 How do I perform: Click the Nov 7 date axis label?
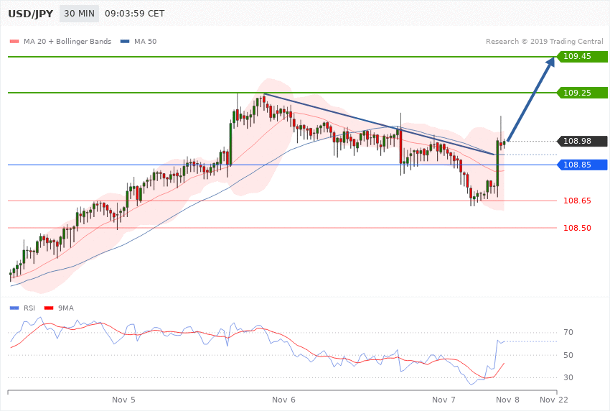[444, 400]
